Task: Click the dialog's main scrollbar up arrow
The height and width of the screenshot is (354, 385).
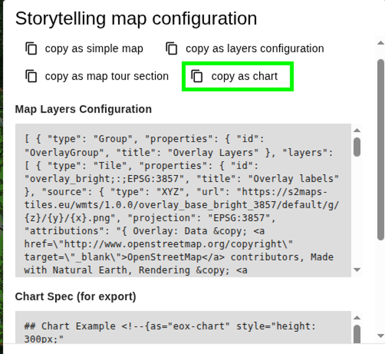Action: pyautogui.click(x=380, y=43)
